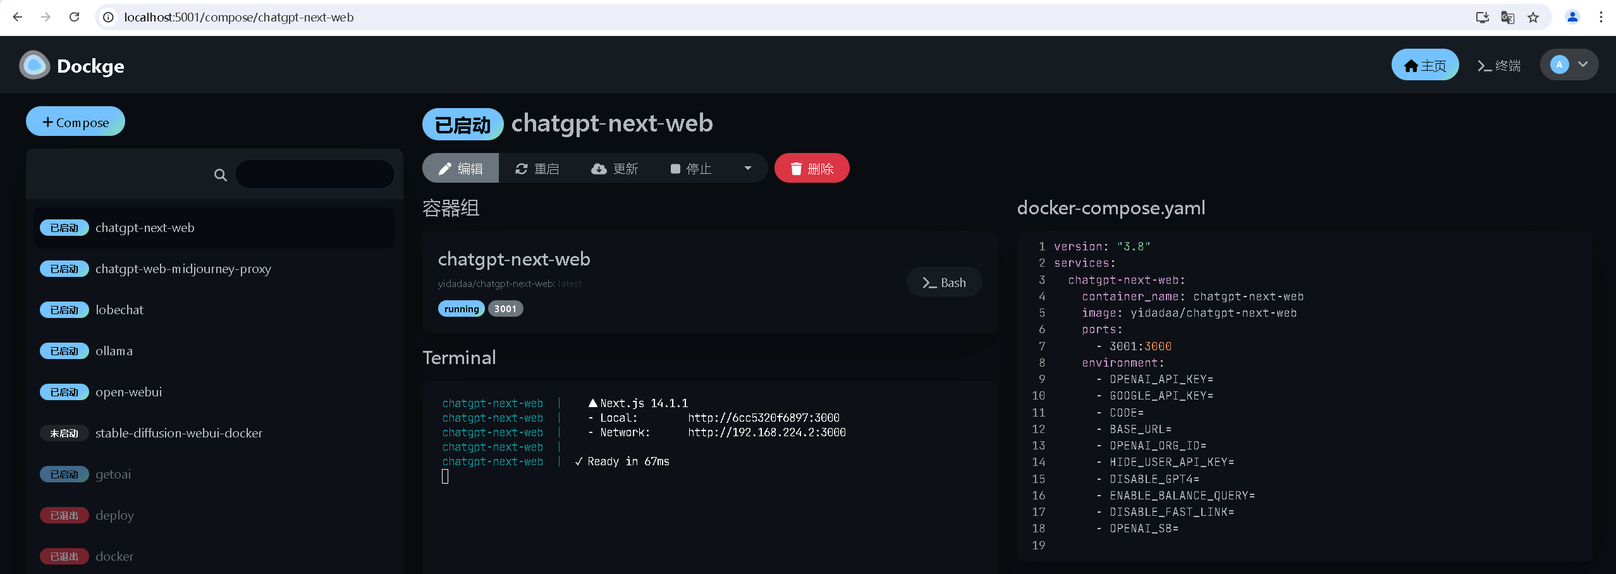Click the '3001:3000' ports line
Image resolution: width=1616 pixels, height=574 pixels.
coord(1134,346)
